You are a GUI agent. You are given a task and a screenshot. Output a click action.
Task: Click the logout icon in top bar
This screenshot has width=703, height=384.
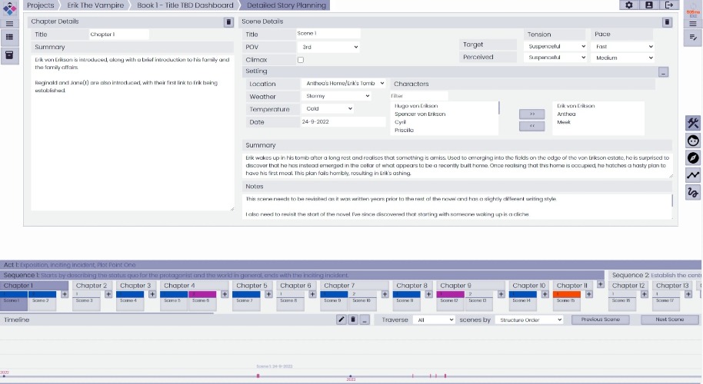tap(669, 5)
